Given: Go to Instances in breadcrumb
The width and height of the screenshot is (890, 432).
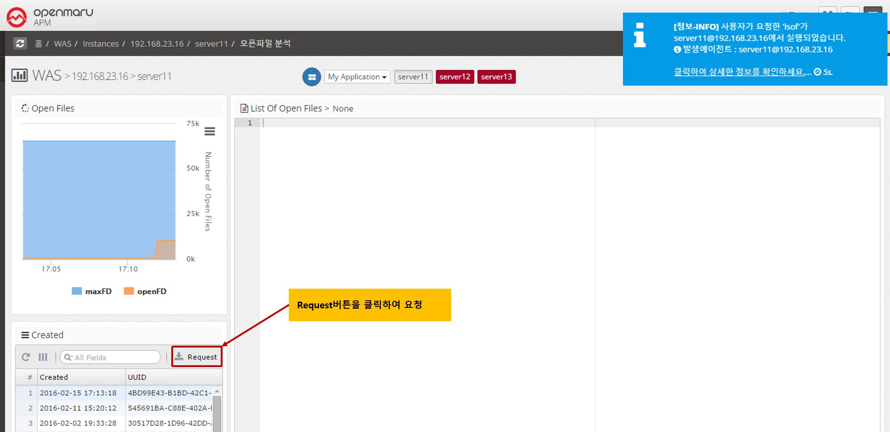Looking at the screenshot, I should [x=101, y=44].
